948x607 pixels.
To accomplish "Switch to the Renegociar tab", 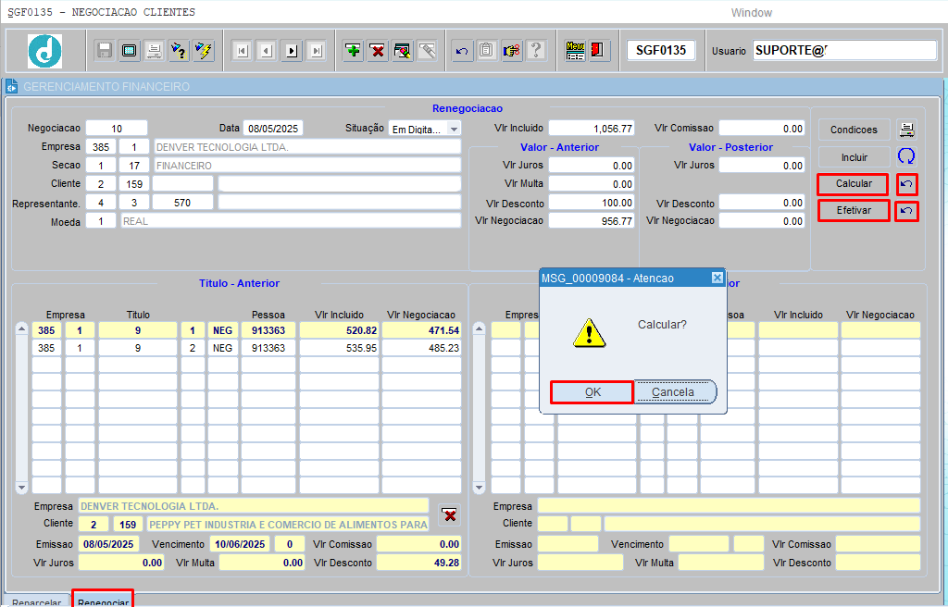I will [x=103, y=600].
